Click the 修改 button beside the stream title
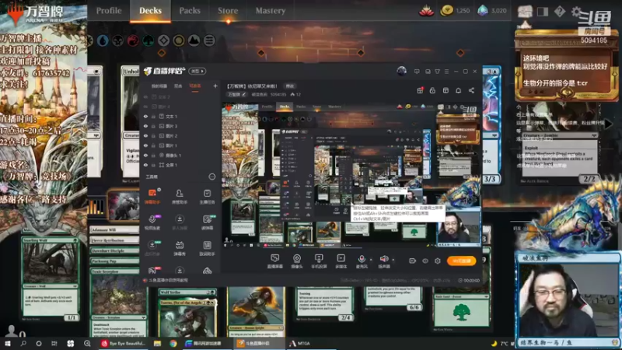The image size is (622, 350). point(290,86)
